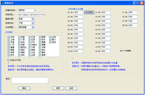Save the task with 保存 button

pos(58,88)
